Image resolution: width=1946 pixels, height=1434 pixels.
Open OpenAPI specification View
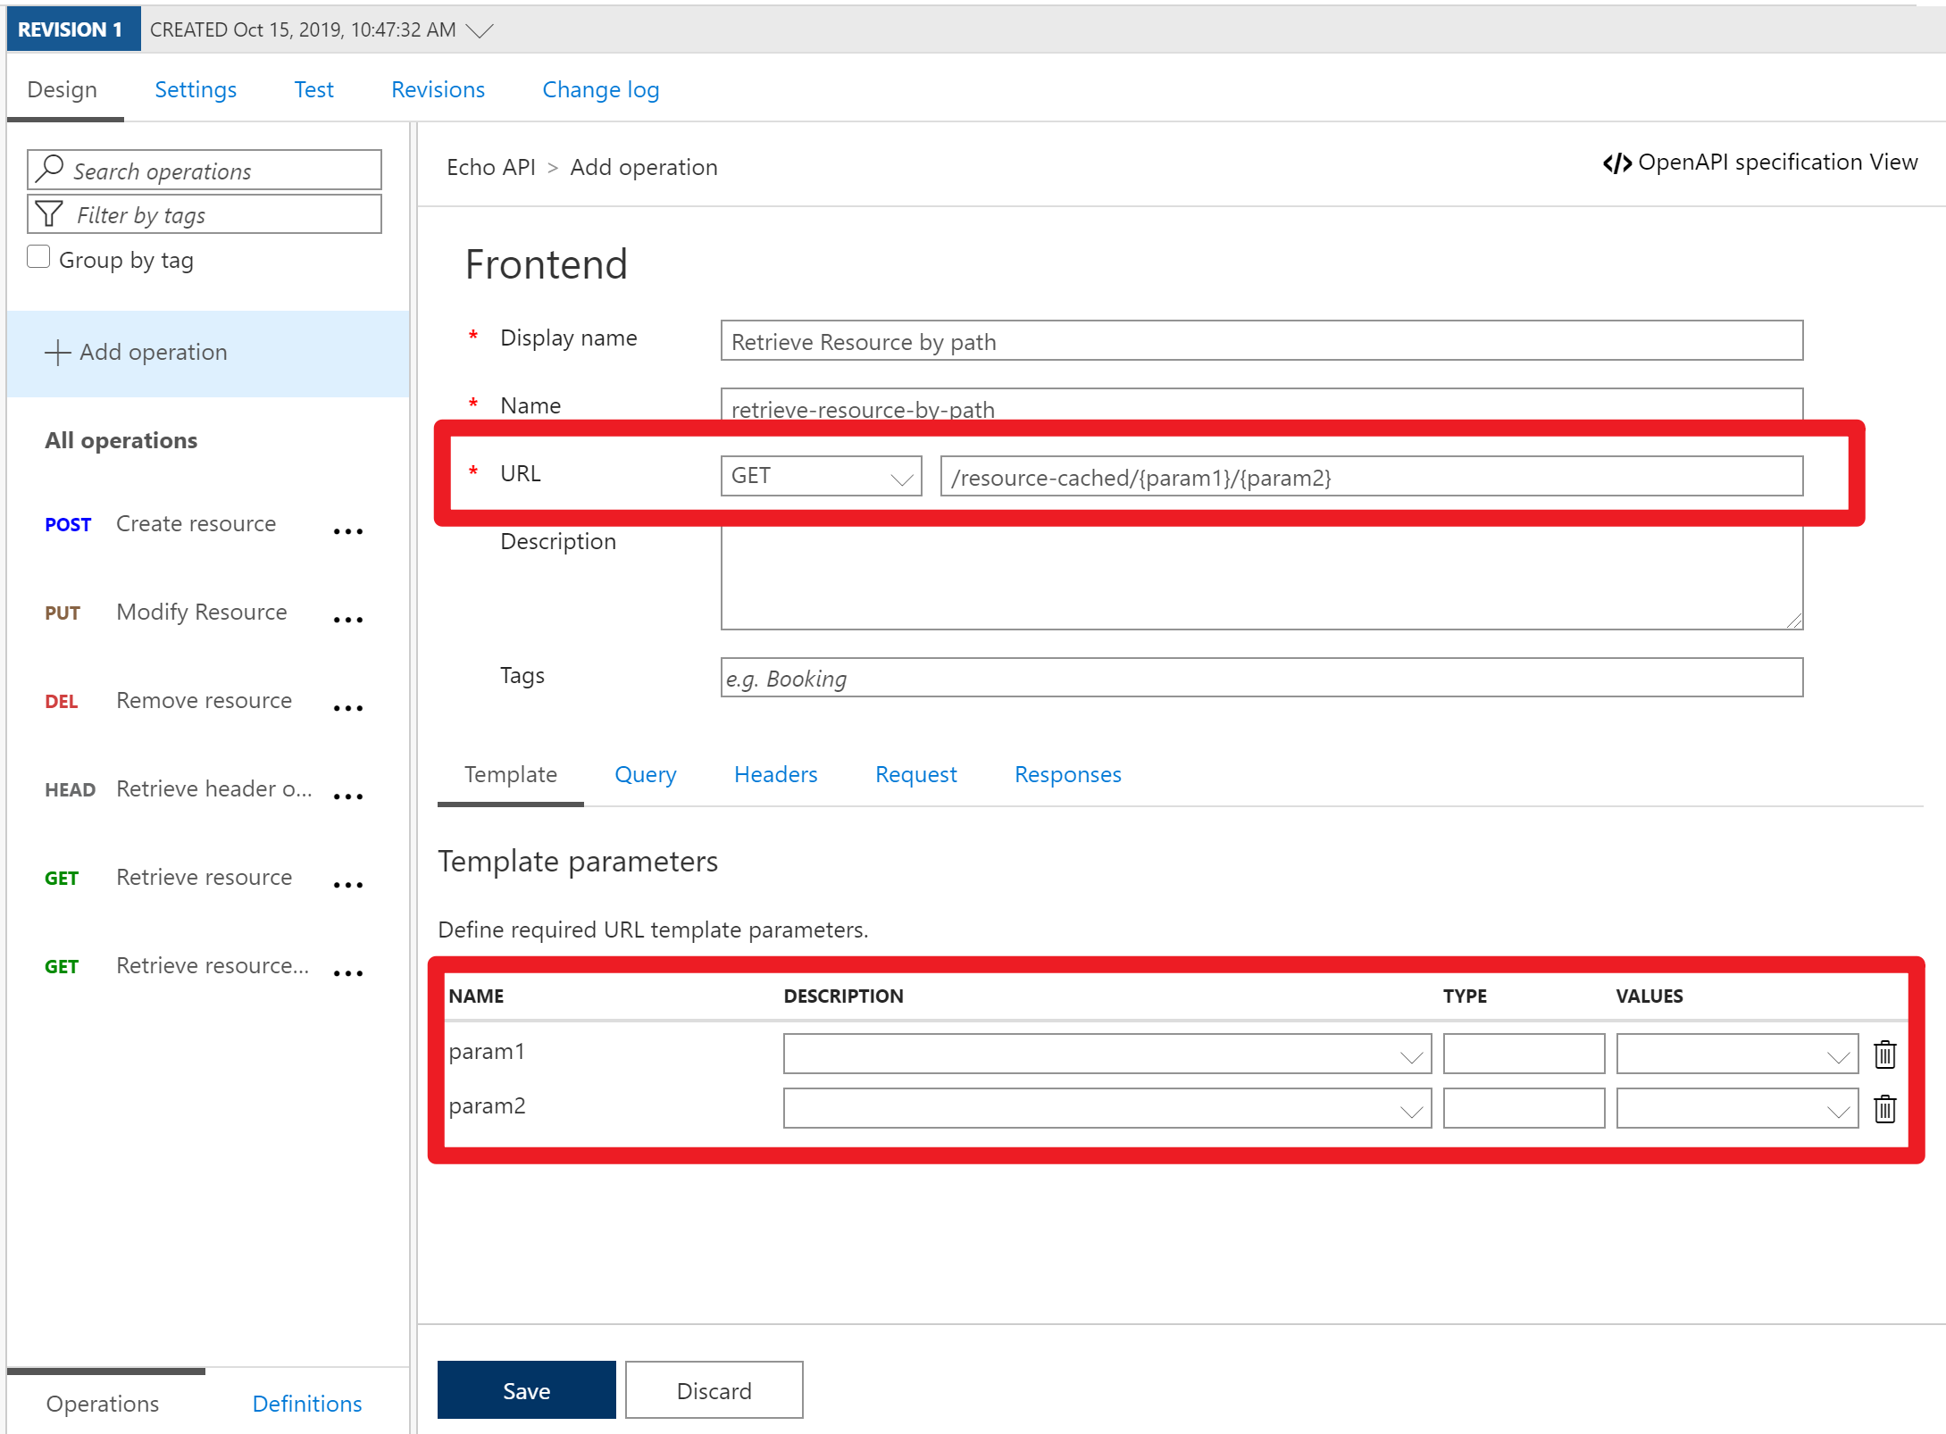[1759, 163]
